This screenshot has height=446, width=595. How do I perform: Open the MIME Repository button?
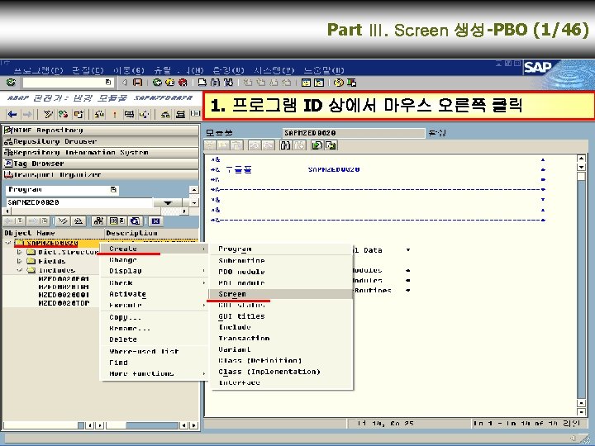click(x=101, y=130)
